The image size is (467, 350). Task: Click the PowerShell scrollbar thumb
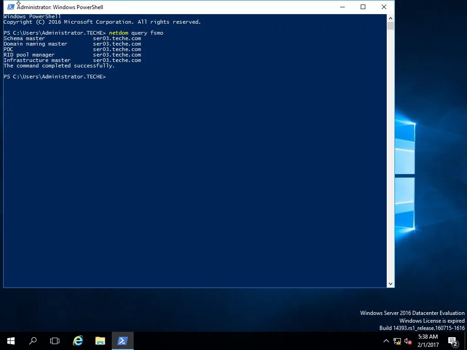[390, 26]
